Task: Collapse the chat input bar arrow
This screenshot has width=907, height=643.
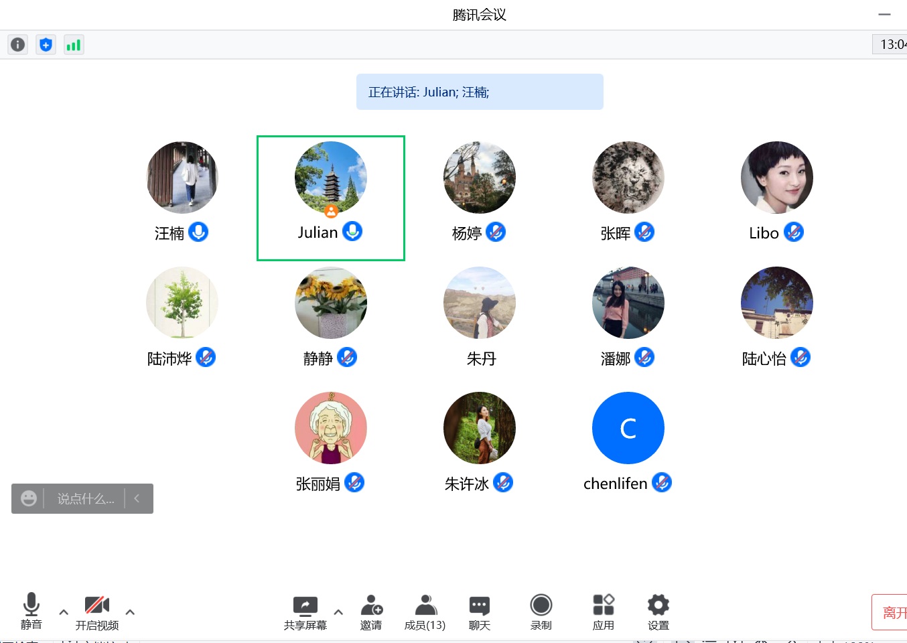Action: (137, 498)
